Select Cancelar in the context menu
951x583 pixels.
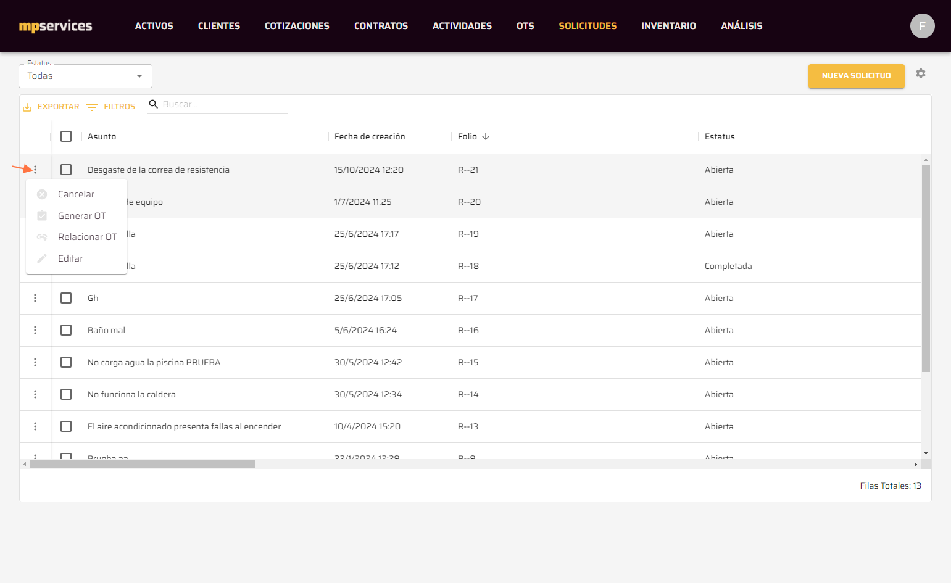pyautogui.click(x=77, y=194)
